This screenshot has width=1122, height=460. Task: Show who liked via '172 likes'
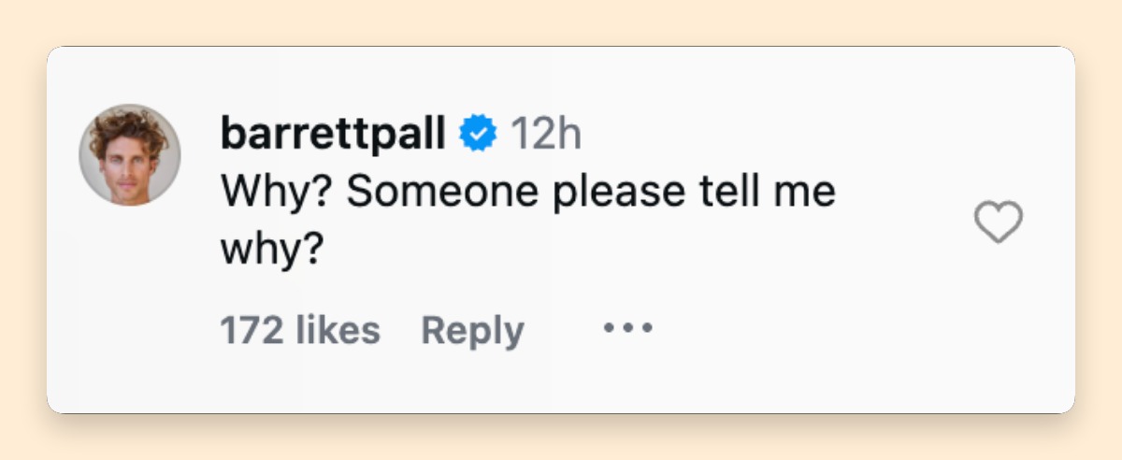click(x=300, y=330)
